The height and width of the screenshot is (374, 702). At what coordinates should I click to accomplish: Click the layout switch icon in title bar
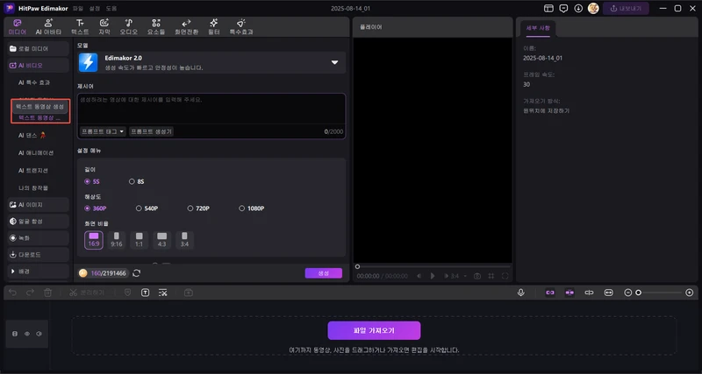click(x=548, y=9)
